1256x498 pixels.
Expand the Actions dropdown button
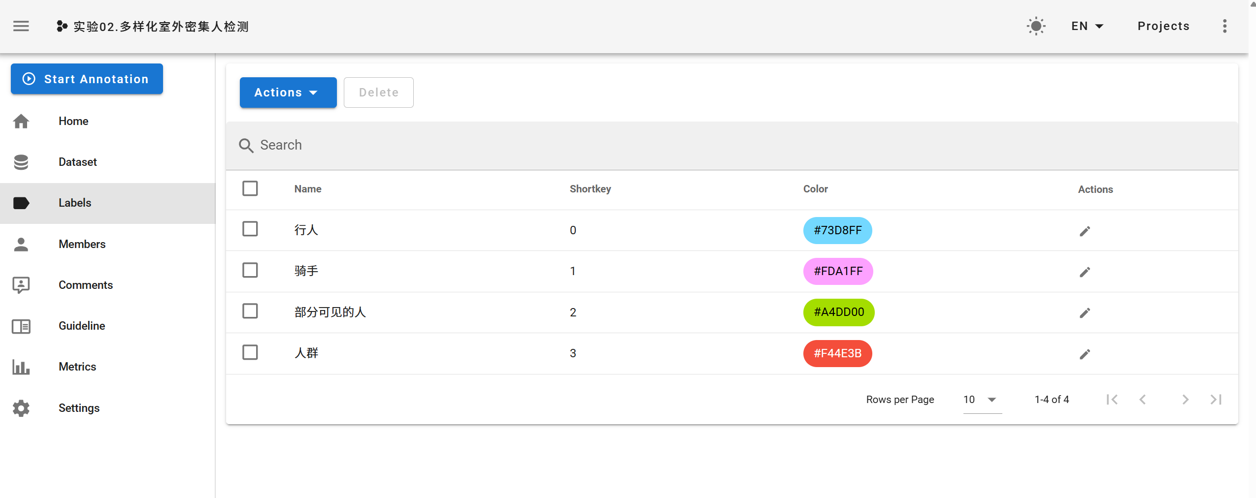pyautogui.click(x=288, y=93)
